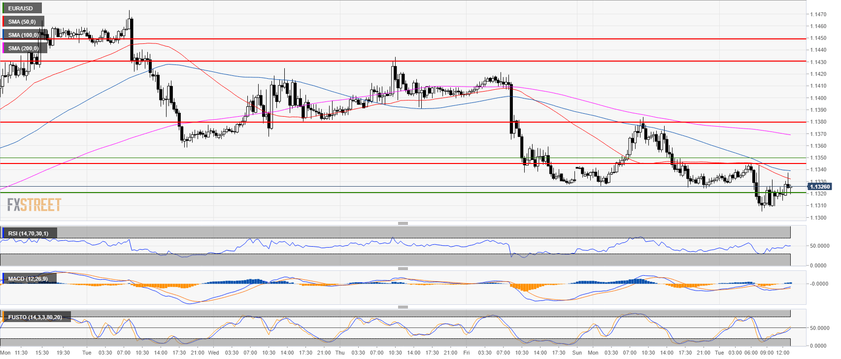The width and height of the screenshot is (841, 359).
Task: Open the MACD (12,26,9) indicator label
Action: [28, 279]
